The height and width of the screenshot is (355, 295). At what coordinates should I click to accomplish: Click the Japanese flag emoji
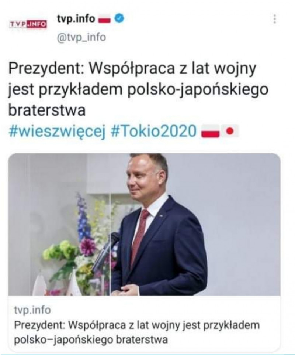[230, 131]
